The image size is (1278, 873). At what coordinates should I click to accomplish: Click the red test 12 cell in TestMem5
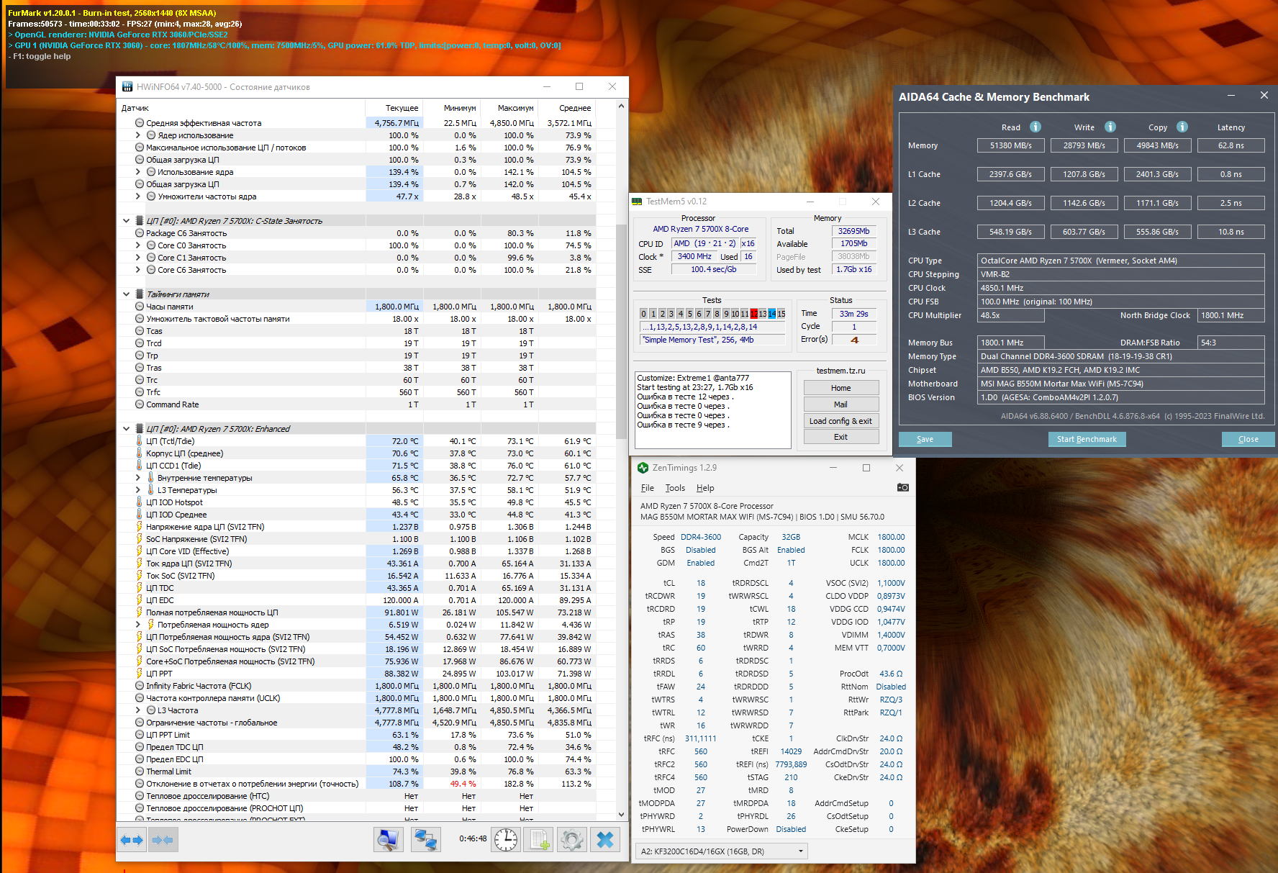(x=753, y=314)
